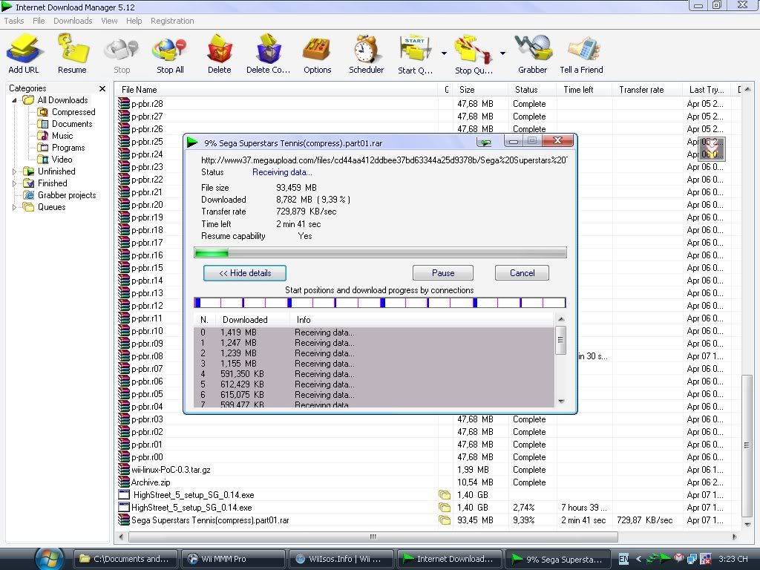
Task: Click the connections progress segment bar
Action: [x=380, y=303]
